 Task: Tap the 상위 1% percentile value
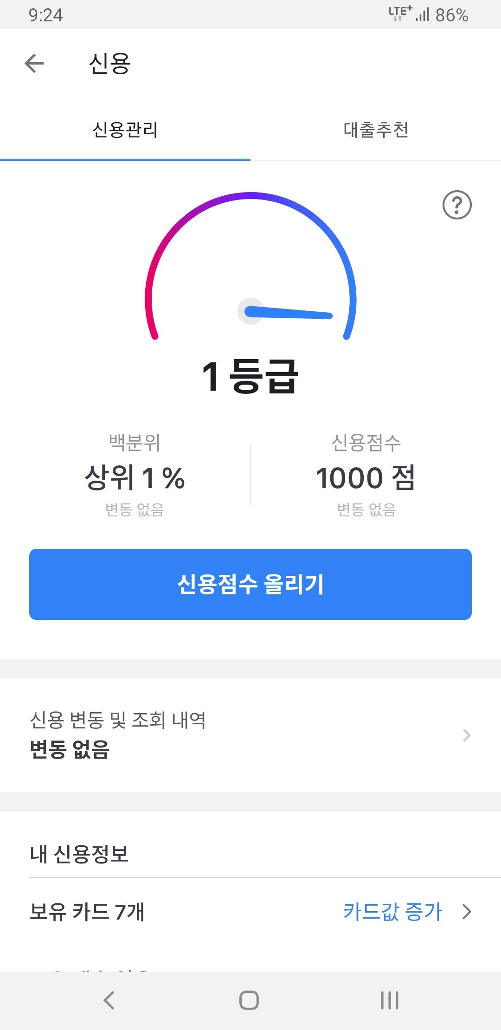pos(135,478)
